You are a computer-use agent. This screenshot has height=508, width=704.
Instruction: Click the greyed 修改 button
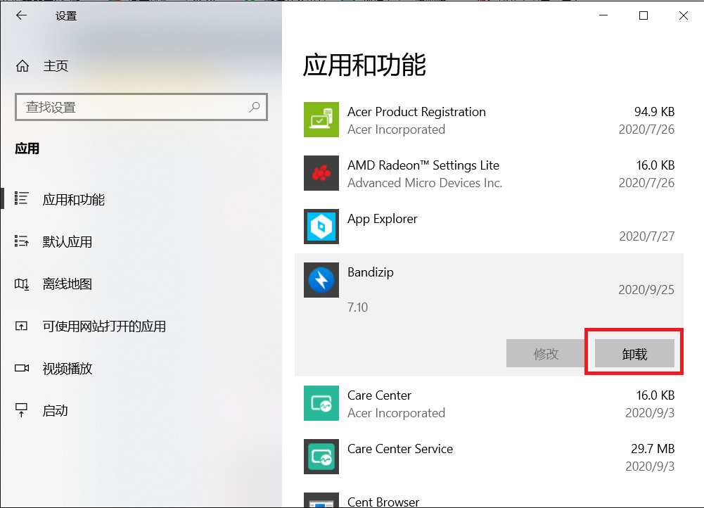click(x=546, y=353)
